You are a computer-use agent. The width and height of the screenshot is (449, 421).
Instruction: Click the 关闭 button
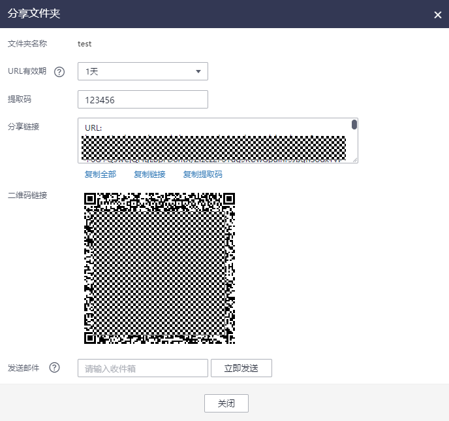click(226, 403)
